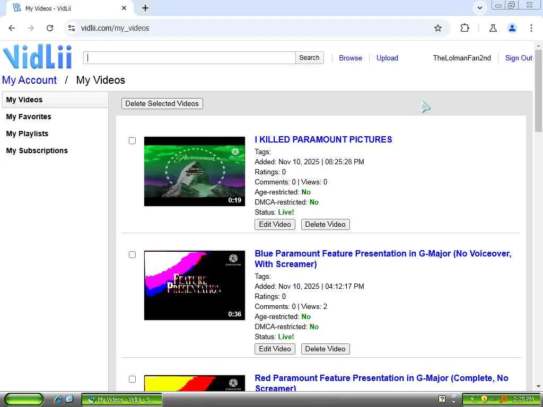Click the scrollbar up arrow
The height and width of the screenshot is (407, 543).
(539, 46)
